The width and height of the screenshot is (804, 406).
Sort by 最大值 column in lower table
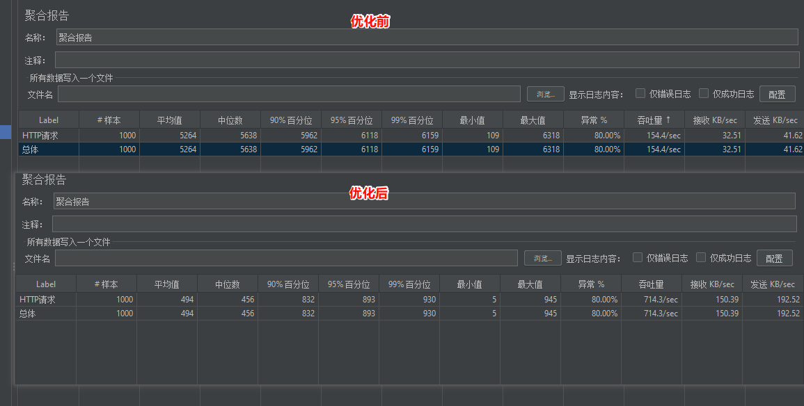click(530, 284)
